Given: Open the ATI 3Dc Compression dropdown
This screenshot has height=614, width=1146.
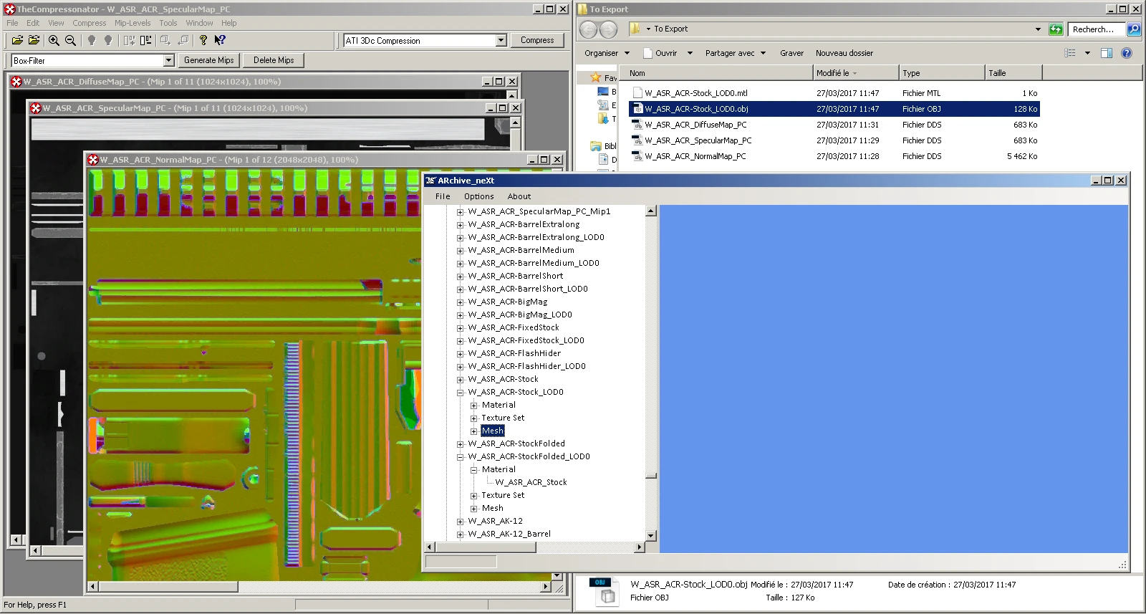Looking at the screenshot, I should [501, 41].
